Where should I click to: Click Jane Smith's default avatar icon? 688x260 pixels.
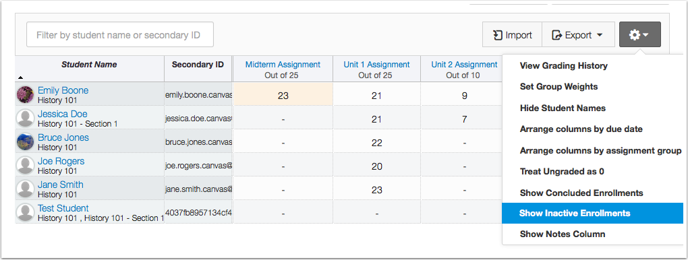[25, 189]
